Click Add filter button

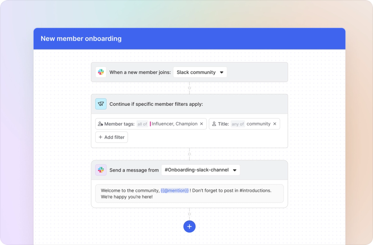pyautogui.click(x=112, y=137)
